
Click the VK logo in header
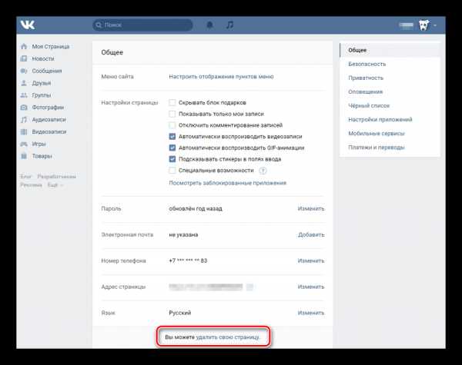click(x=28, y=25)
